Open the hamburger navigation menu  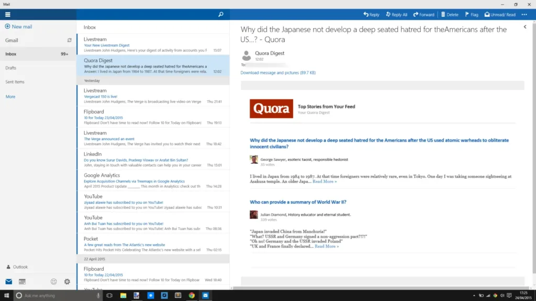(7, 14)
